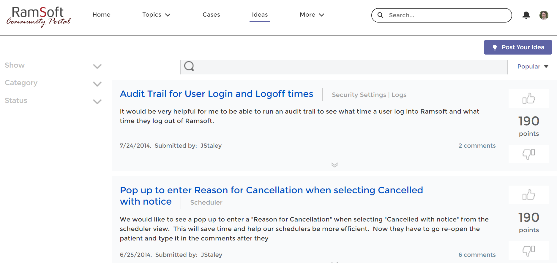Expand the Show filter section
557x263 pixels.
pos(97,66)
